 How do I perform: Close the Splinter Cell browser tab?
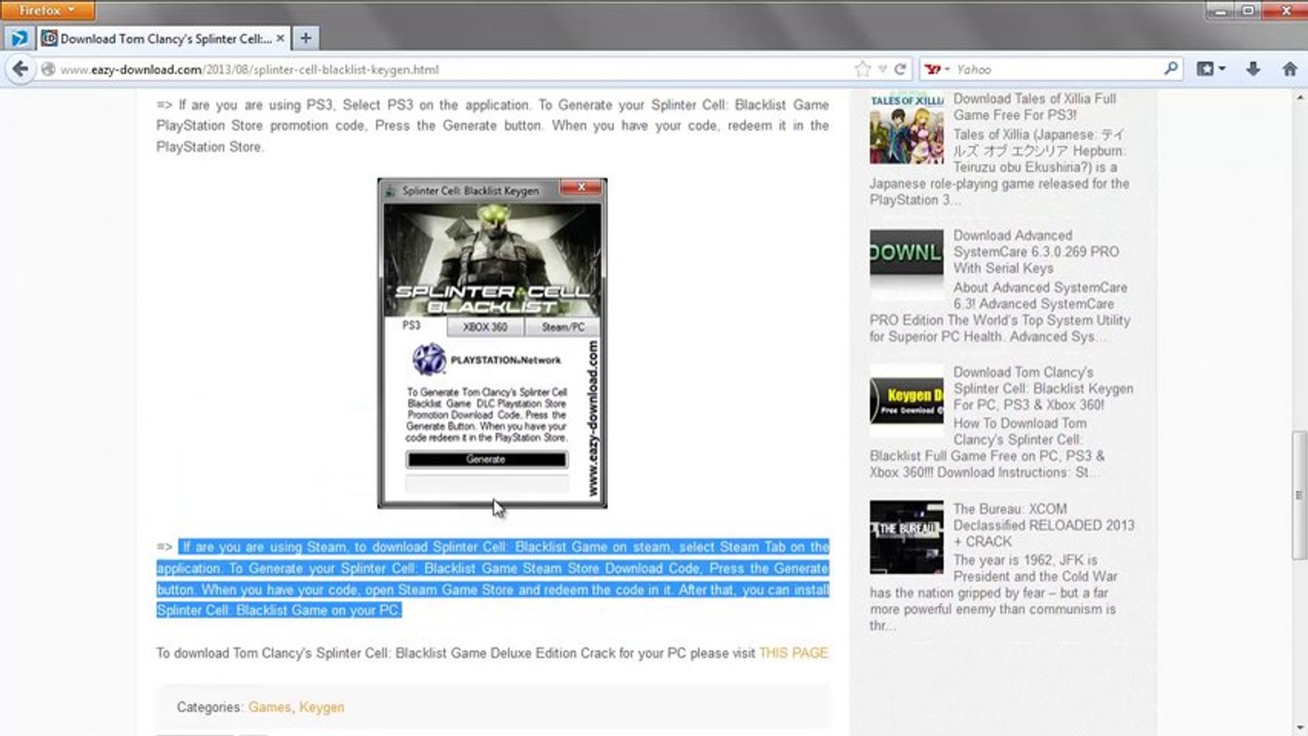tap(280, 39)
